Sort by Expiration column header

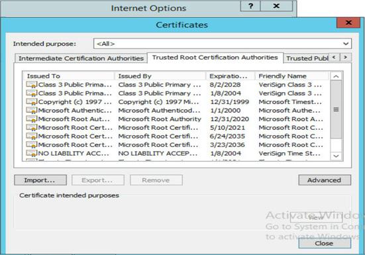click(231, 76)
